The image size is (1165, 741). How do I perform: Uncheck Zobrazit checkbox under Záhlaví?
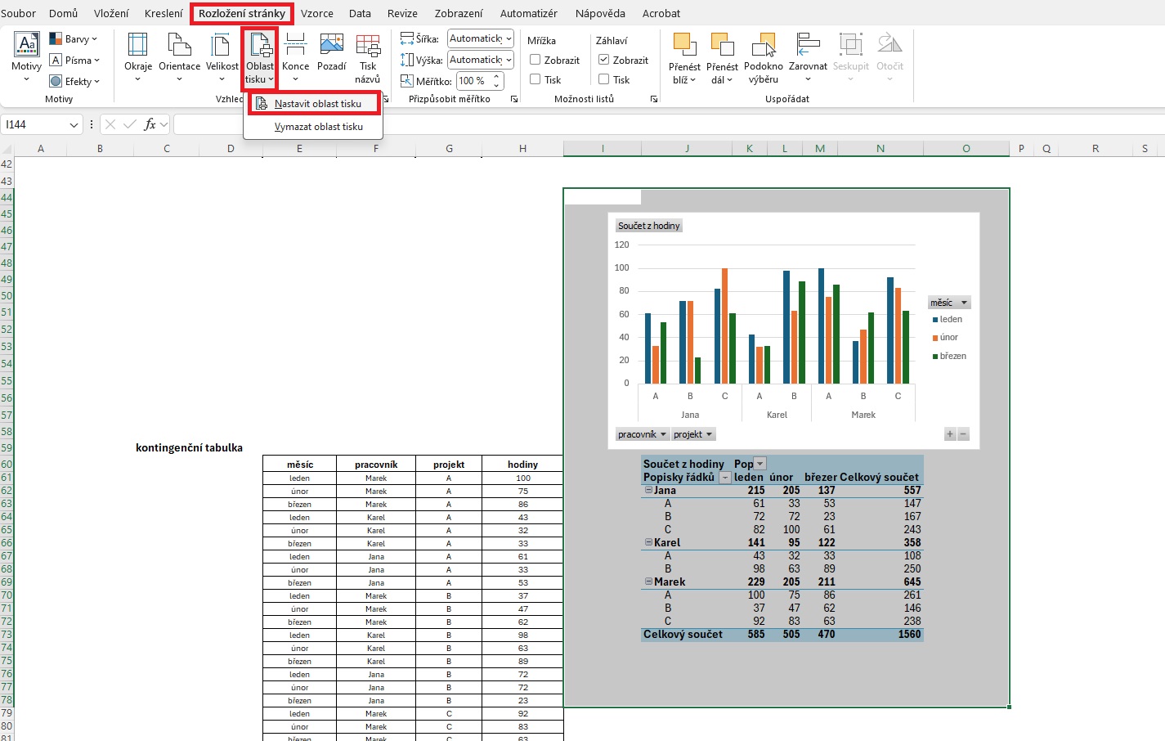pyautogui.click(x=604, y=60)
